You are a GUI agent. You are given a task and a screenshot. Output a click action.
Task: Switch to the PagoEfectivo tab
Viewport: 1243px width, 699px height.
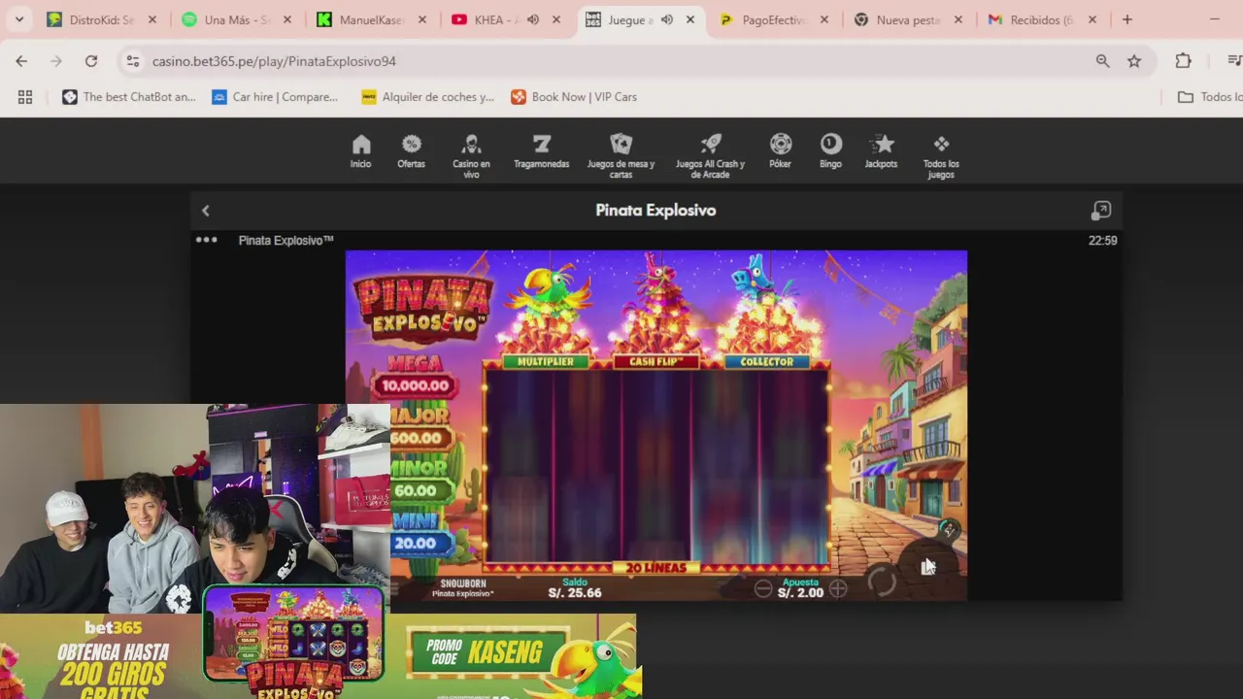coord(774,19)
